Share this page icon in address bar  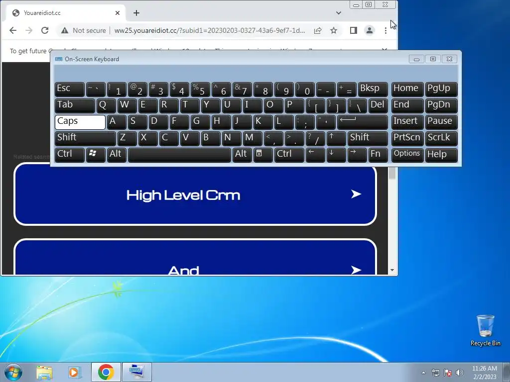pos(318,30)
